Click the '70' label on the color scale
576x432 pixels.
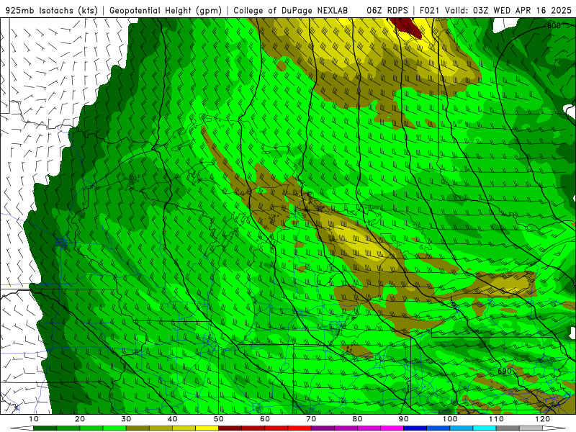311,419
